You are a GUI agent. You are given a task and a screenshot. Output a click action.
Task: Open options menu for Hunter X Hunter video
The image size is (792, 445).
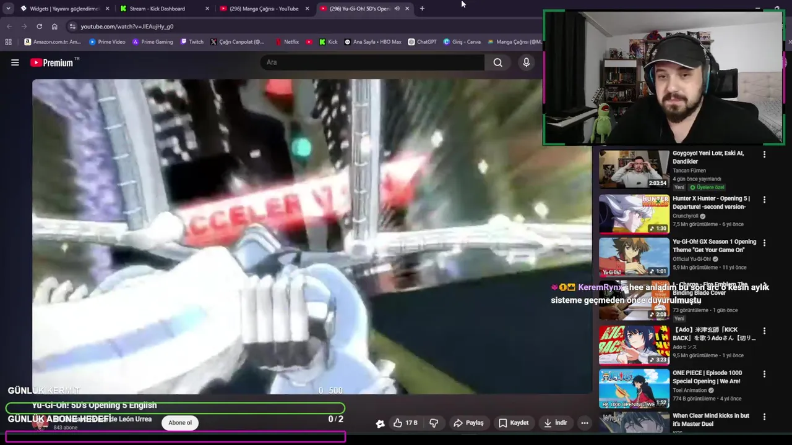[x=764, y=200]
